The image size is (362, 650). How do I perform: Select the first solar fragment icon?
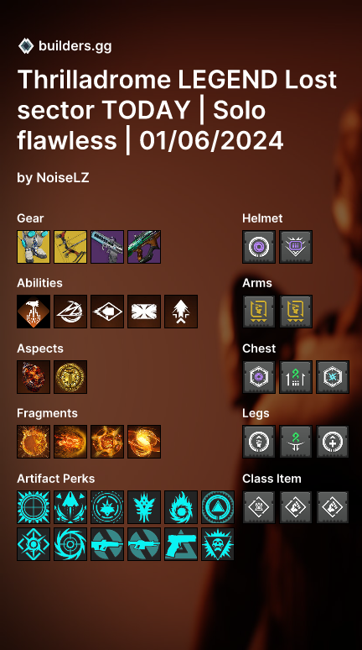[x=34, y=442]
